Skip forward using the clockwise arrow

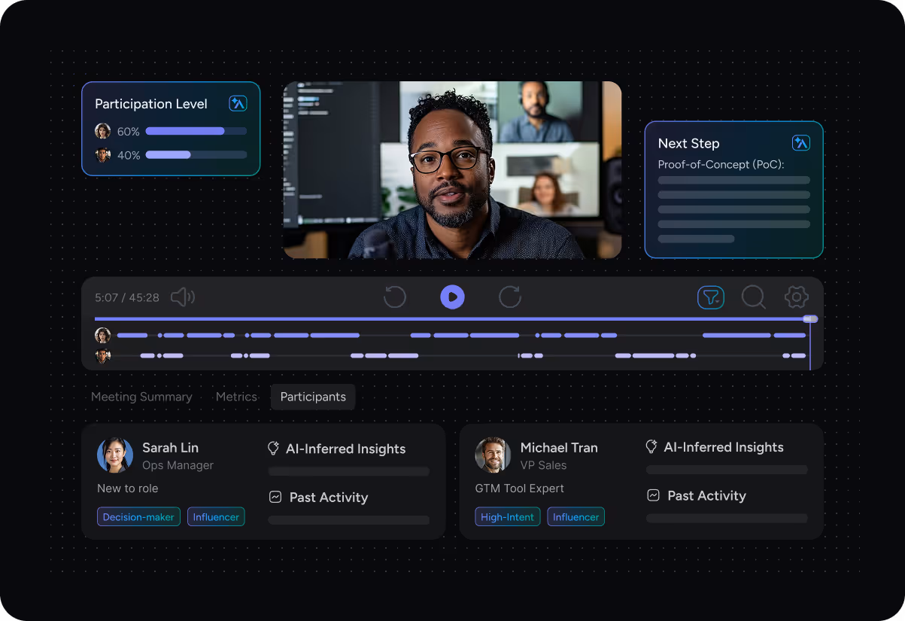point(510,297)
